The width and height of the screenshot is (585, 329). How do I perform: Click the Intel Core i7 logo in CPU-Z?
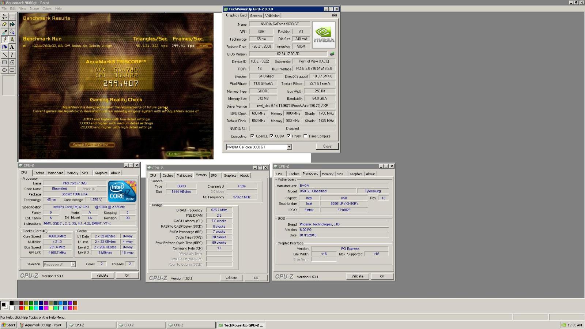tap(122, 191)
